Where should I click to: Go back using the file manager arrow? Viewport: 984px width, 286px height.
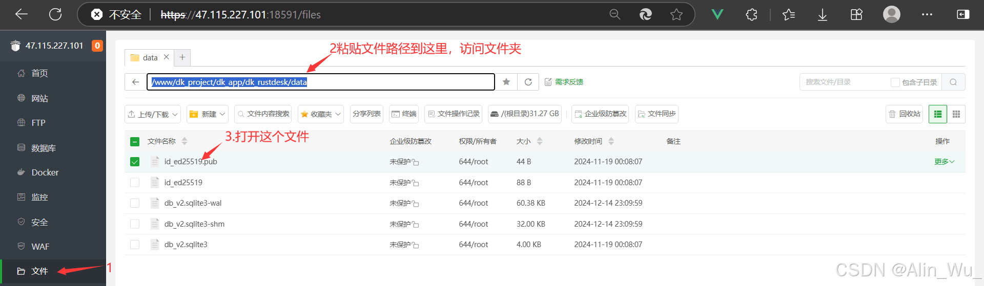[135, 82]
